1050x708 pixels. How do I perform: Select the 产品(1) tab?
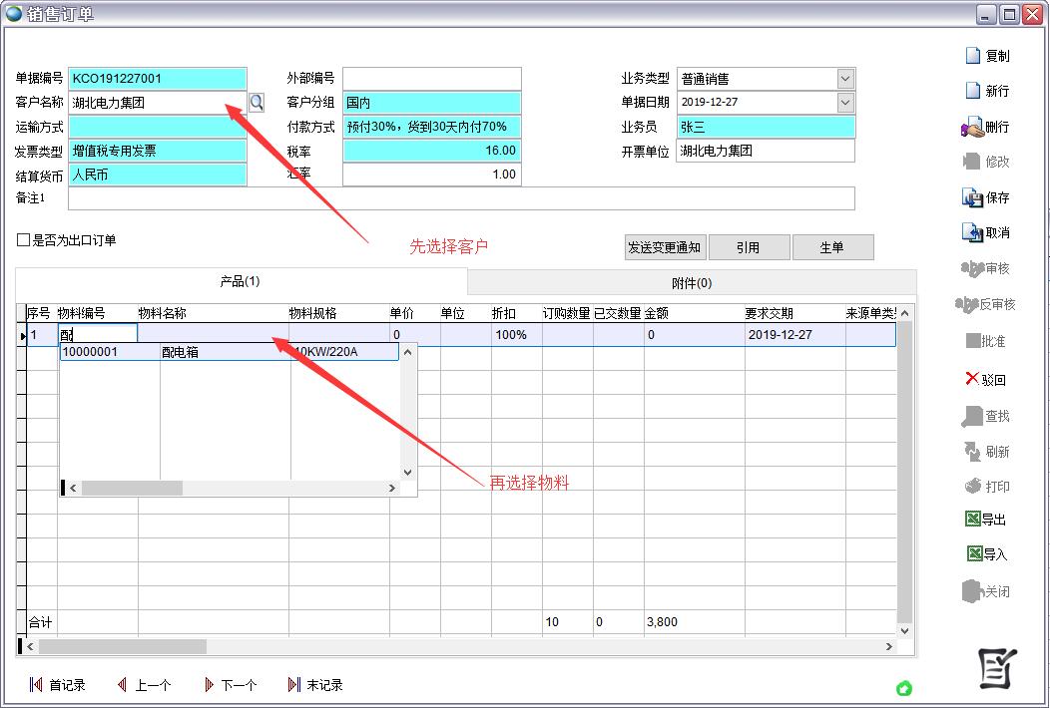240,282
